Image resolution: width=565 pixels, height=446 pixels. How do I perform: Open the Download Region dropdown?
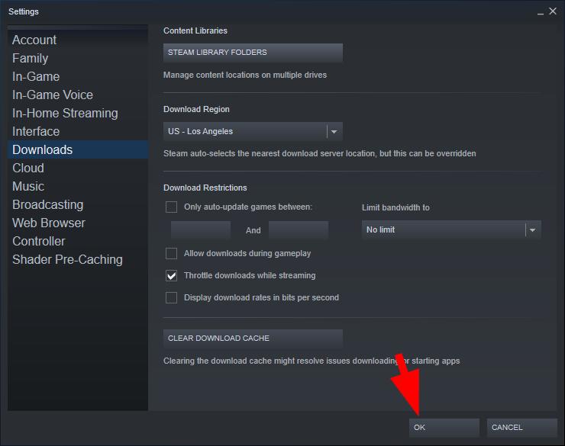pos(253,132)
